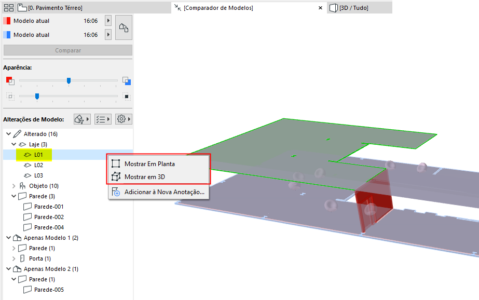479x300 pixels.
Task: Click the red model emphasis icon
Action: coord(10,80)
